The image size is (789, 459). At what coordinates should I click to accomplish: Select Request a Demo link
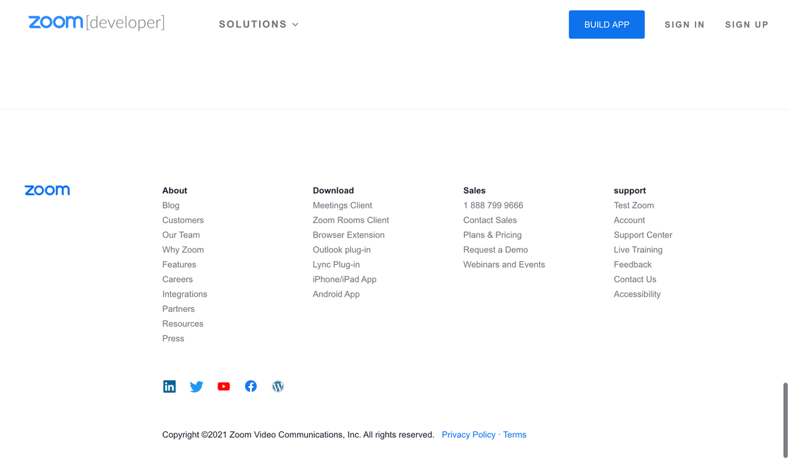[496, 250]
